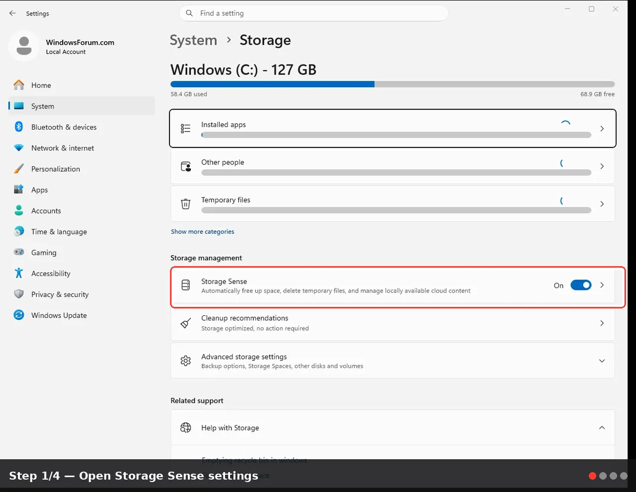Image resolution: width=636 pixels, height=492 pixels.
Task: Click the Advanced storage settings gear icon
Action: 186,361
